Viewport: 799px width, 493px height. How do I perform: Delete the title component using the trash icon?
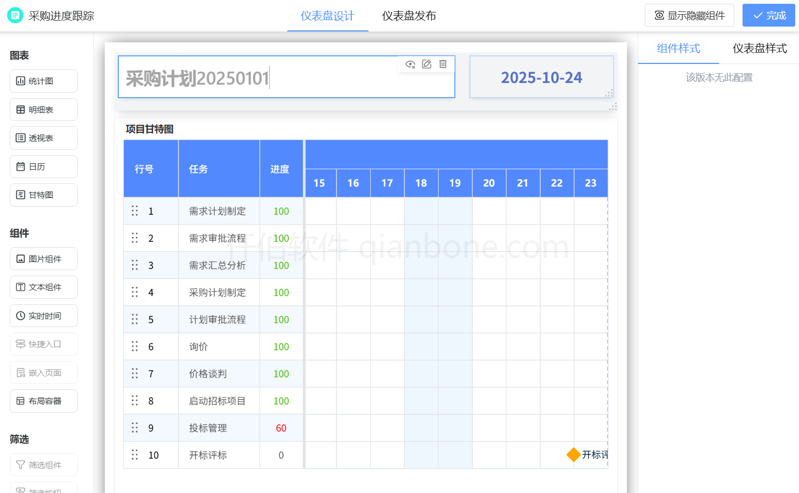[443, 64]
